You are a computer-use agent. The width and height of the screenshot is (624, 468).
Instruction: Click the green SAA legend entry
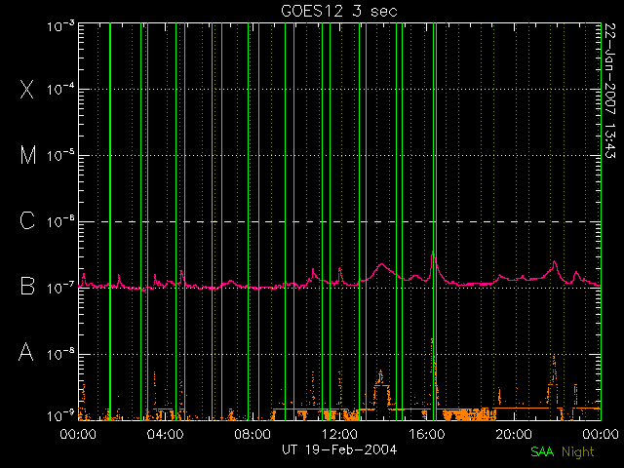pyautogui.click(x=542, y=451)
